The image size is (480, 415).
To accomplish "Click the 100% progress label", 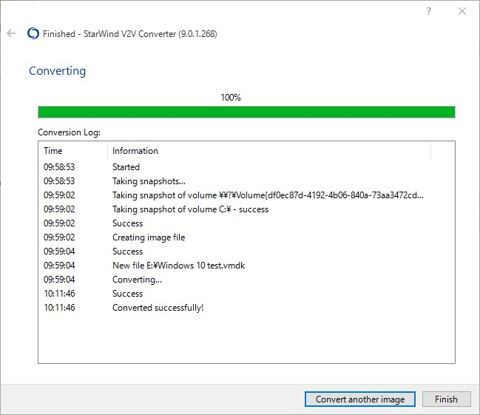I will [231, 98].
